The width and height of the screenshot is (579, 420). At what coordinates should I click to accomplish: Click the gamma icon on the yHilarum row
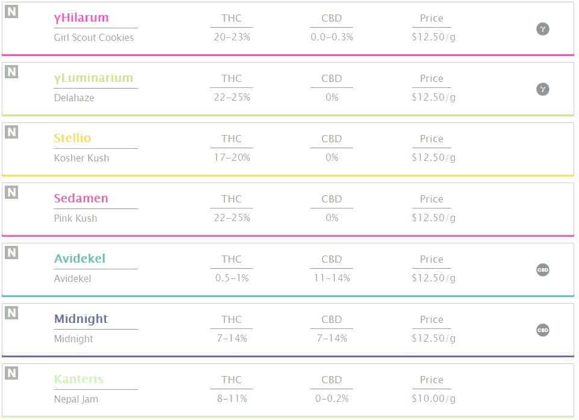point(543,29)
